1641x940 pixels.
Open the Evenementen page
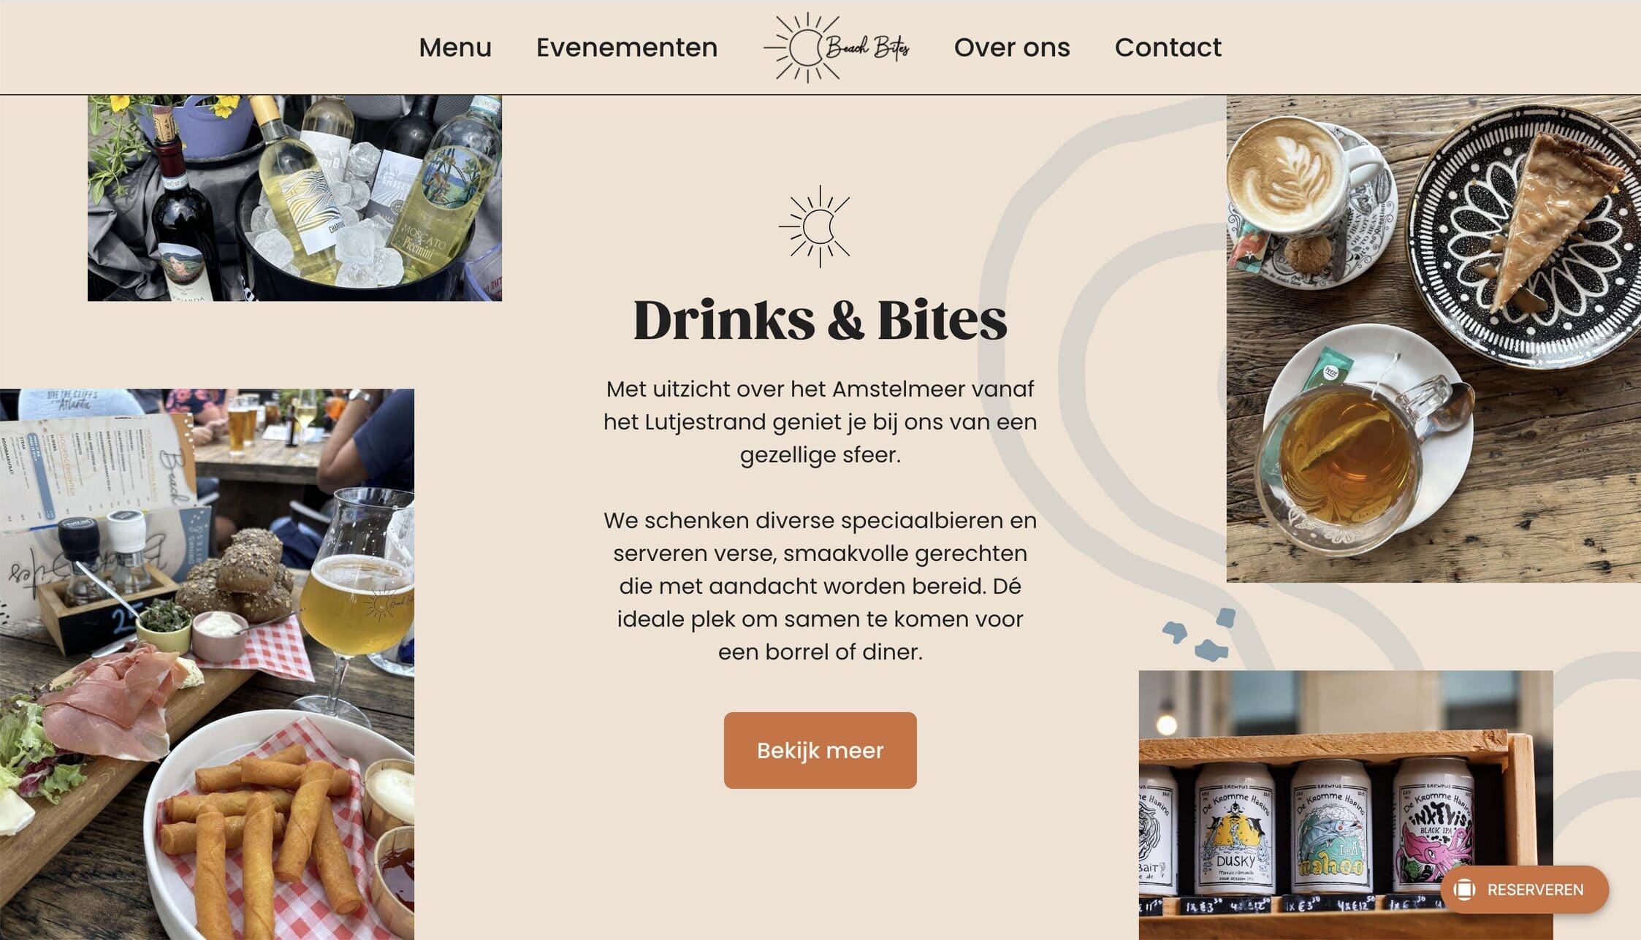[627, 47]
